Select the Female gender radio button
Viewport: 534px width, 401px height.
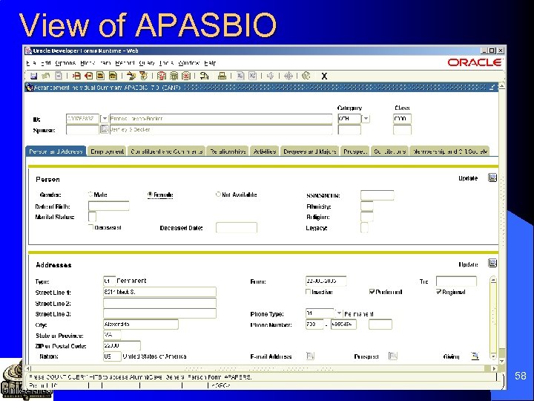pyautogui.click(x=150, y=195)
